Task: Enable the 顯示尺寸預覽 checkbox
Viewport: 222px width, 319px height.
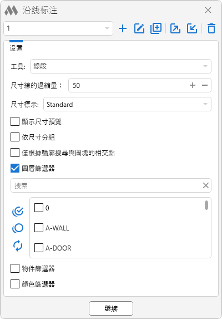Action: coord(15,121)
